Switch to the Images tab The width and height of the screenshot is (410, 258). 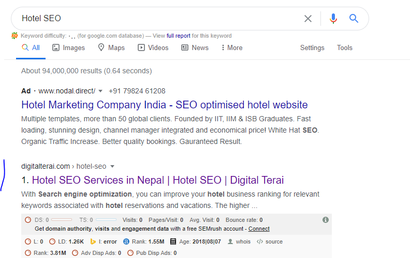click(68, 47)
